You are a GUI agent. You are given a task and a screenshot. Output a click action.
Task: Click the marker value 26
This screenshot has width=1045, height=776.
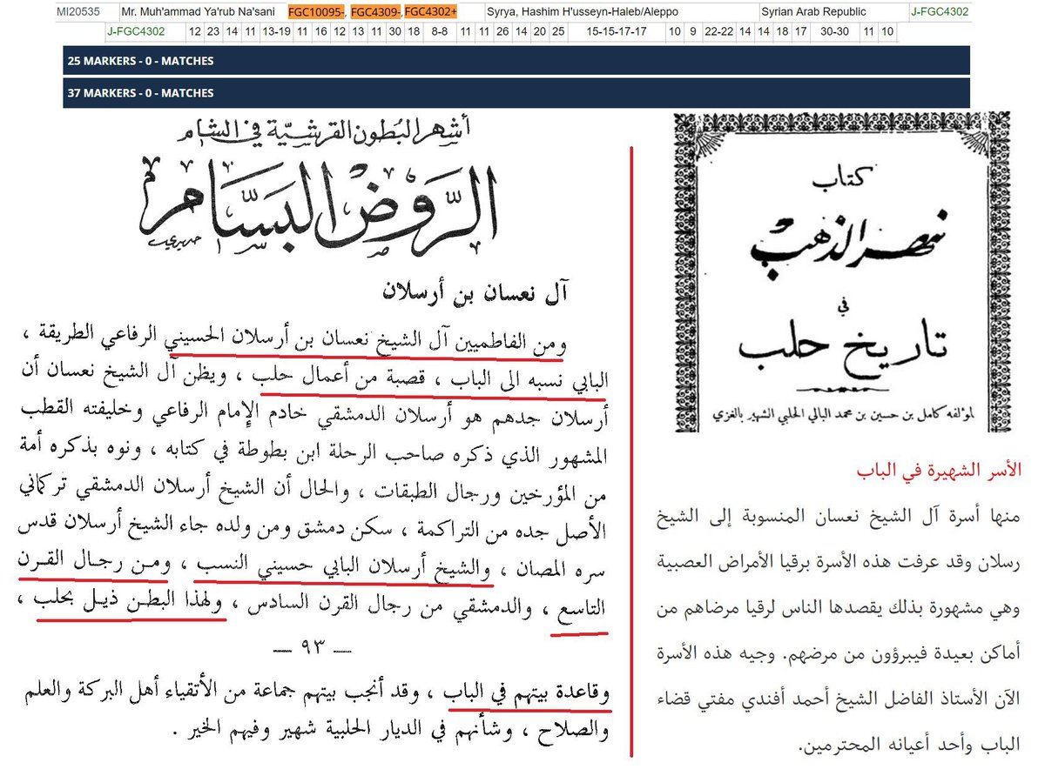point(502,30)
